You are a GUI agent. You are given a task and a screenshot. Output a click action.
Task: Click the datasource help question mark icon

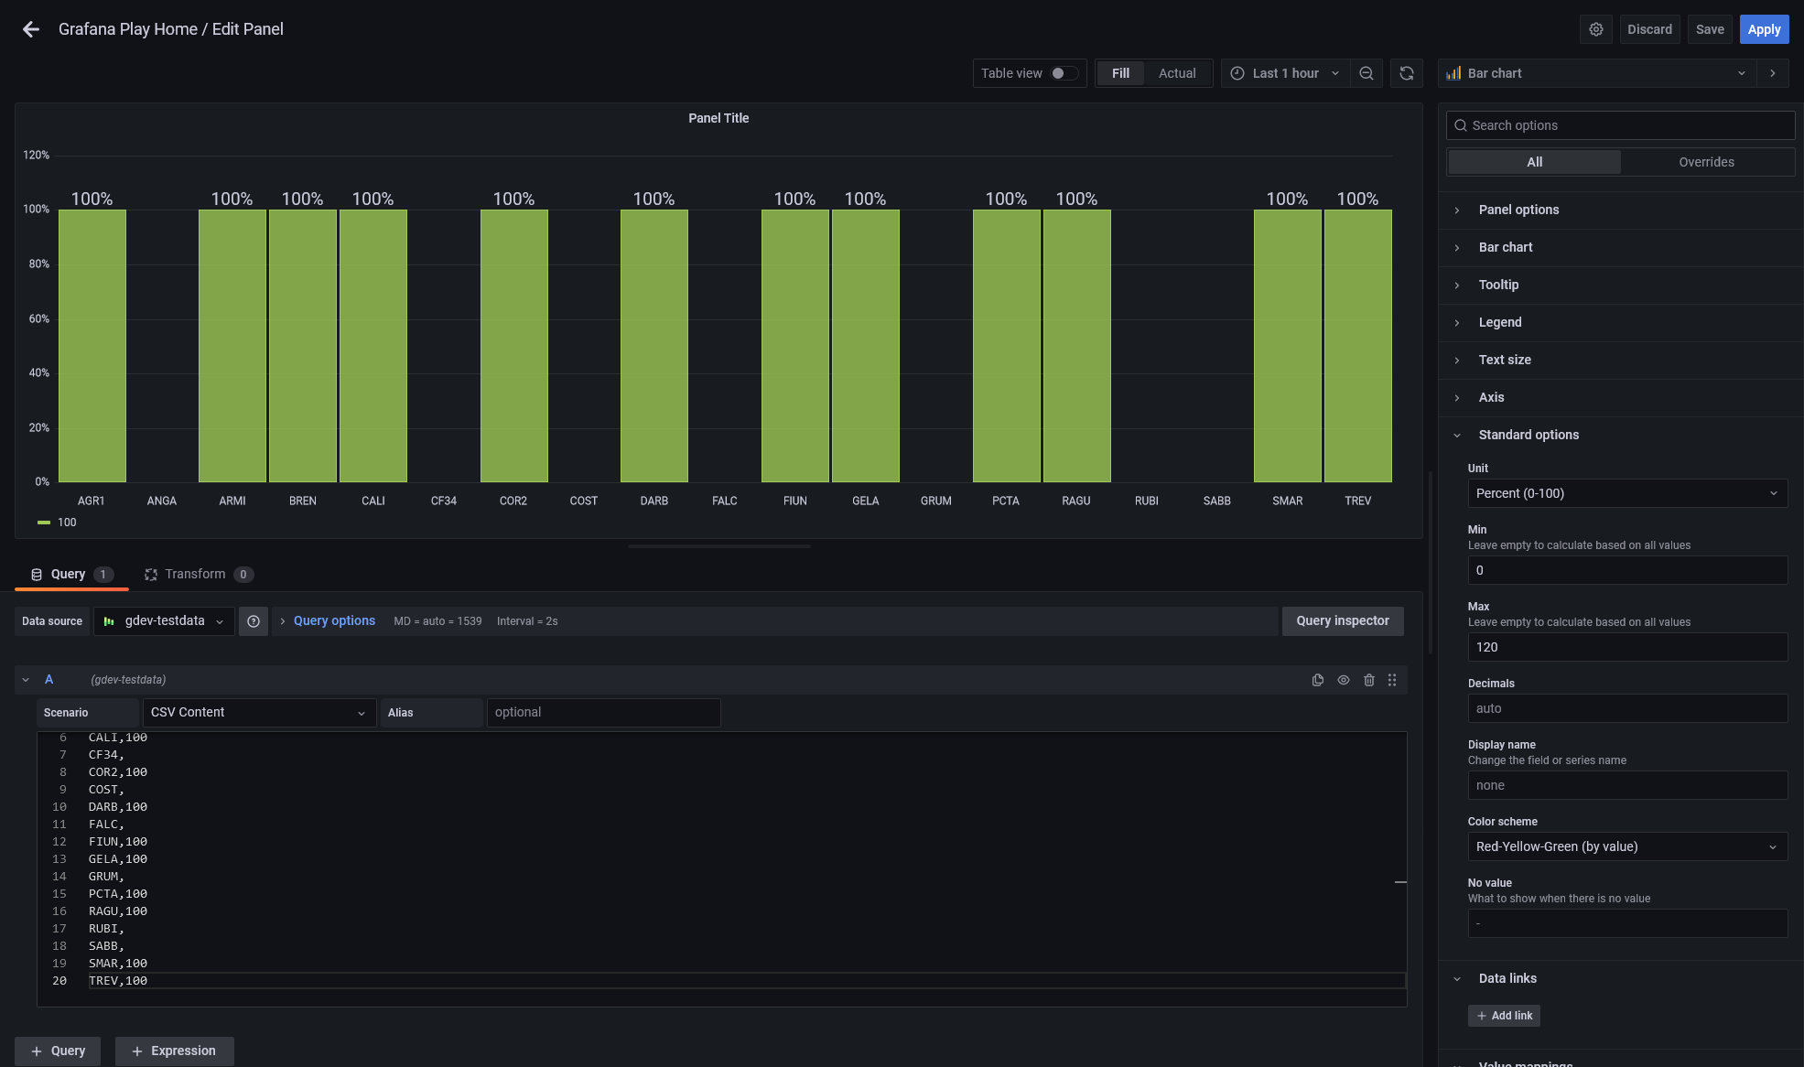254,621
